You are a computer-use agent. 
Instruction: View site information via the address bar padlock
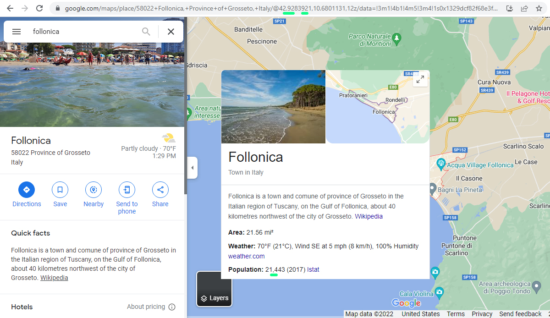pos(57,8)
